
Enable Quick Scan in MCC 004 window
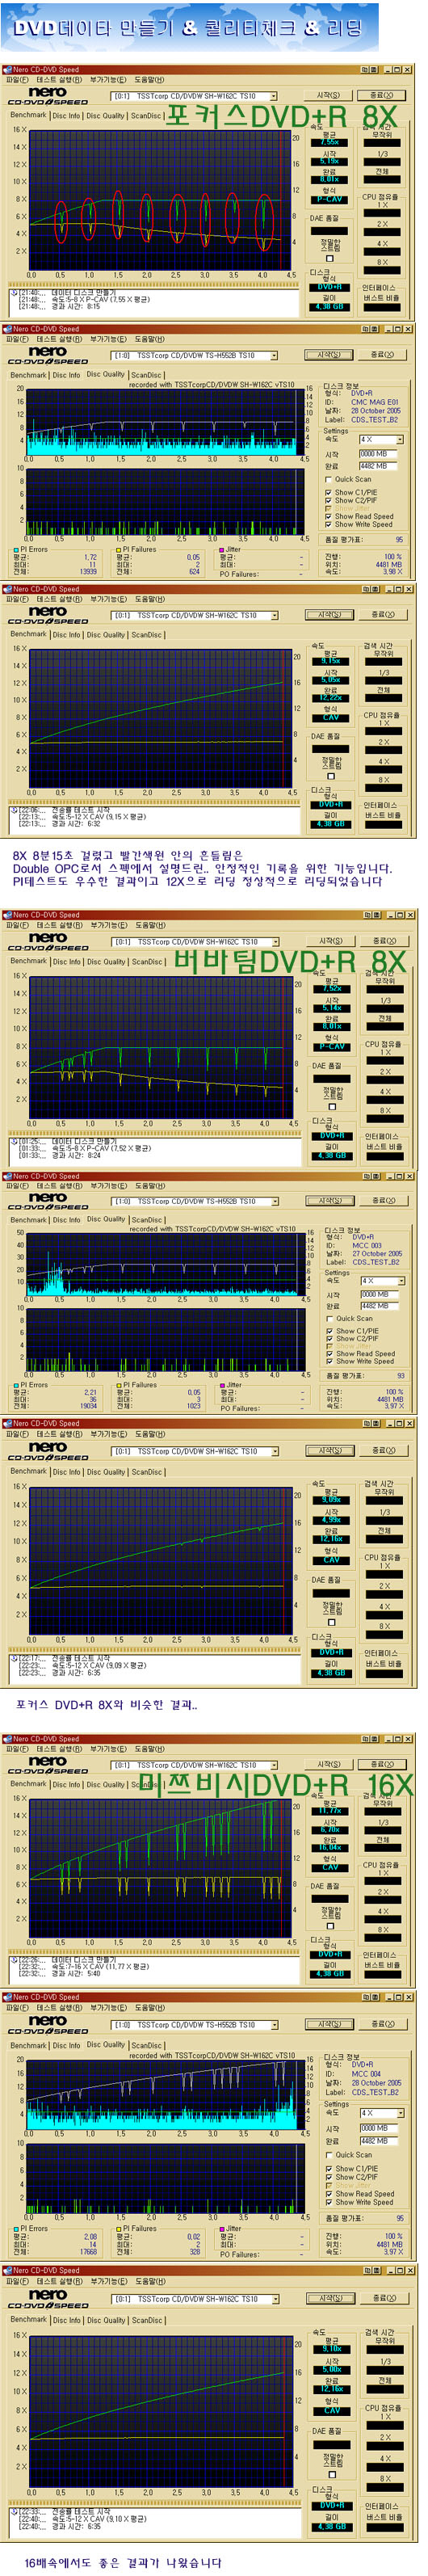point(329,2153)
